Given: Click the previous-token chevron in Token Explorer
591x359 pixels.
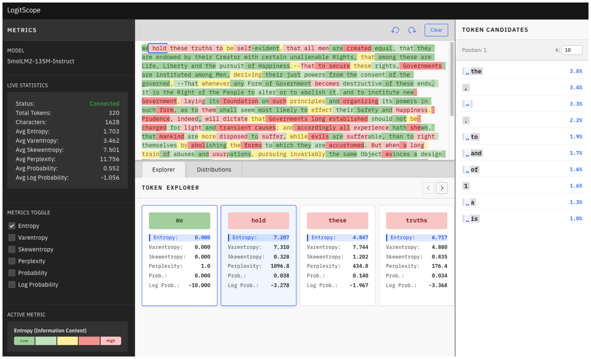Looking at the screenshot, I should click(x=428, y=188).
